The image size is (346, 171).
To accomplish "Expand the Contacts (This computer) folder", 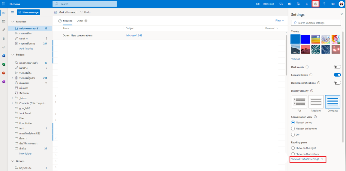I will click(x=12, y=103).
